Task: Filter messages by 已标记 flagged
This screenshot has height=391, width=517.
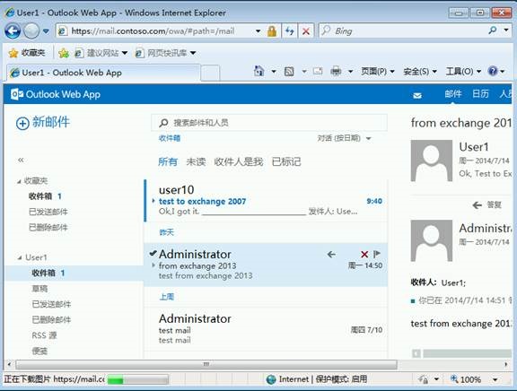Action: point(286,161)
